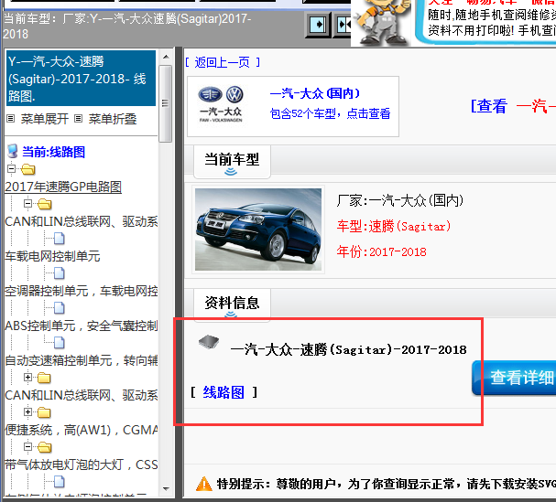The image size is (556, 502).
Task: Open the 资料信息 tab
Action: coord(232,303)
